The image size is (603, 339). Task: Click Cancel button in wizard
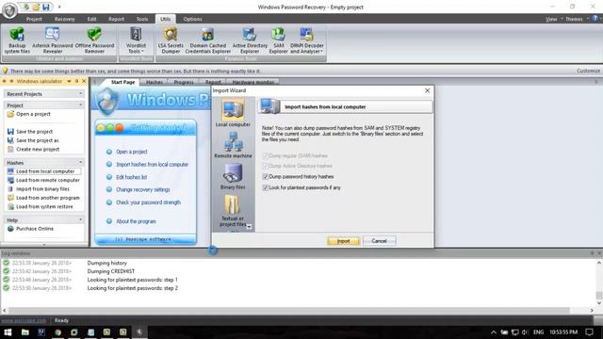[x=379, y=241]
